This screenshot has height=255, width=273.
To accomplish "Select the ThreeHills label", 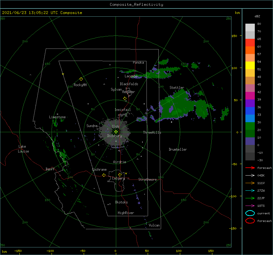I will point(152,133).
